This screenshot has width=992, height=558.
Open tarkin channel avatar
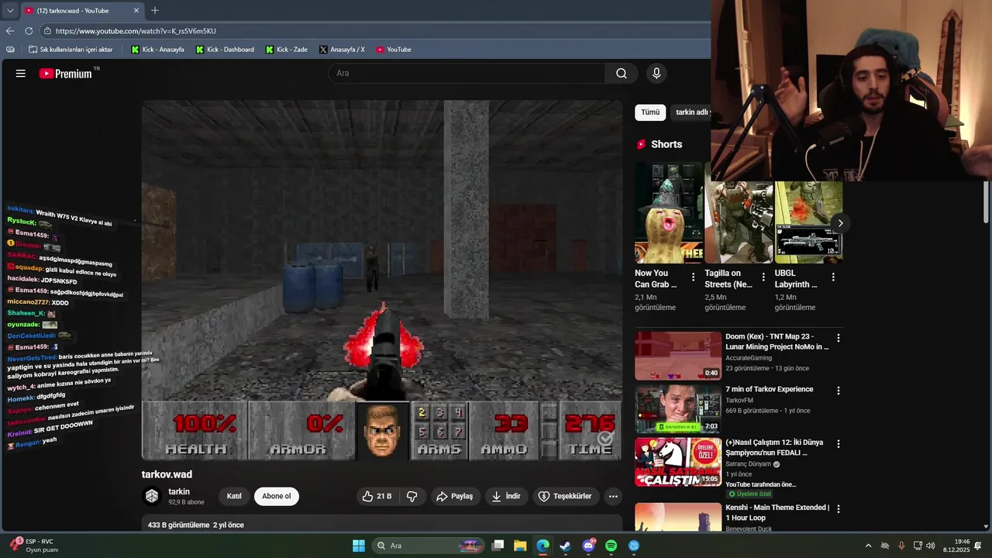(152, 496)
